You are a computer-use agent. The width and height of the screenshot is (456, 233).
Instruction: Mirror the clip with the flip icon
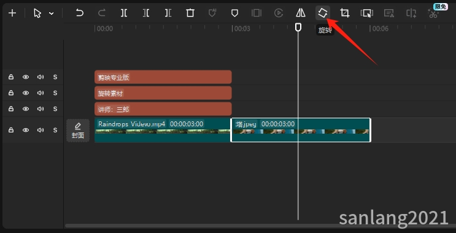point(301,13)
